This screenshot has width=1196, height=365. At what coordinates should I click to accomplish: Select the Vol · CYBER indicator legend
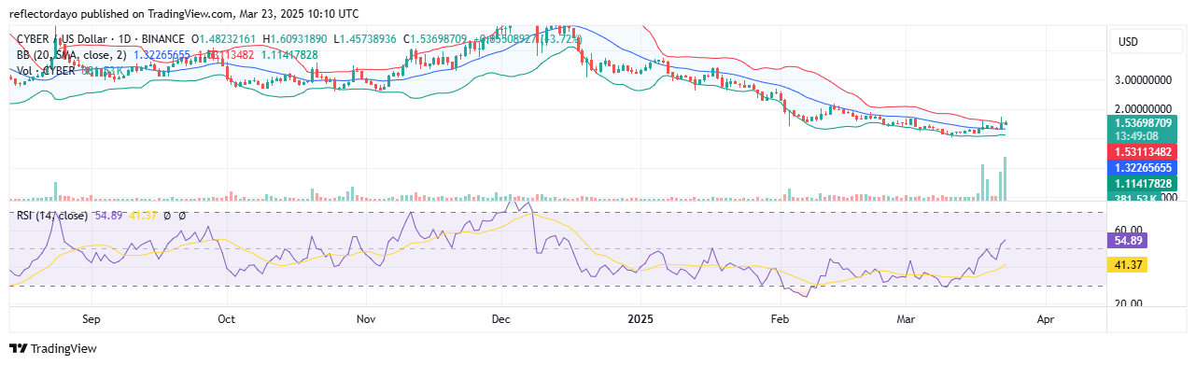pyautogui.click(x=47, y=72)
